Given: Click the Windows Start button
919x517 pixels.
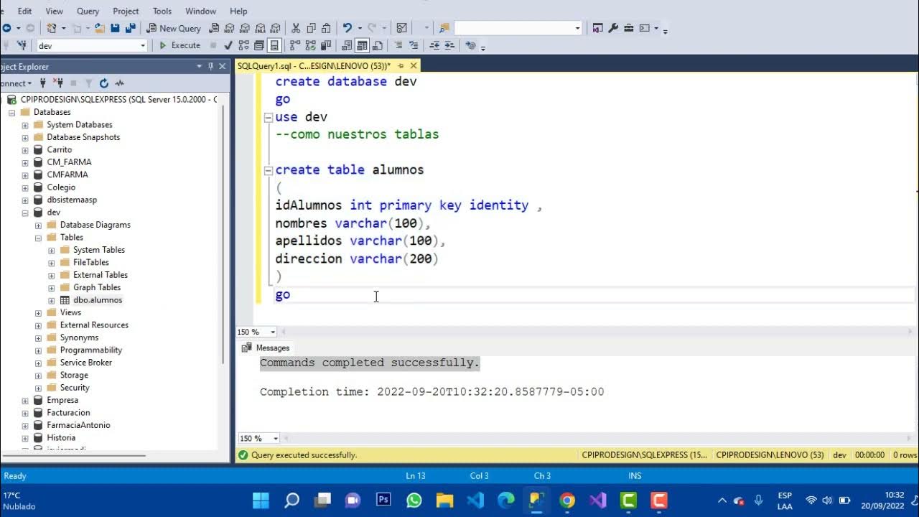Looking at the screenshot, I should (x=261, y=500).
